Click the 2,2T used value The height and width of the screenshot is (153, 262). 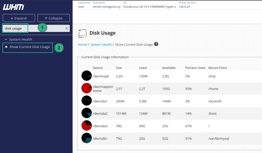[142, 89]
